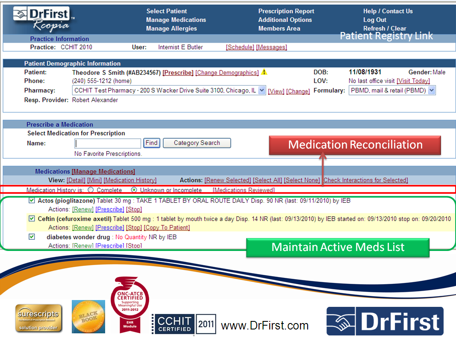Select Complete medication history radio
The height and width of the screenshot is (341, 456).
tap(91, 189)
